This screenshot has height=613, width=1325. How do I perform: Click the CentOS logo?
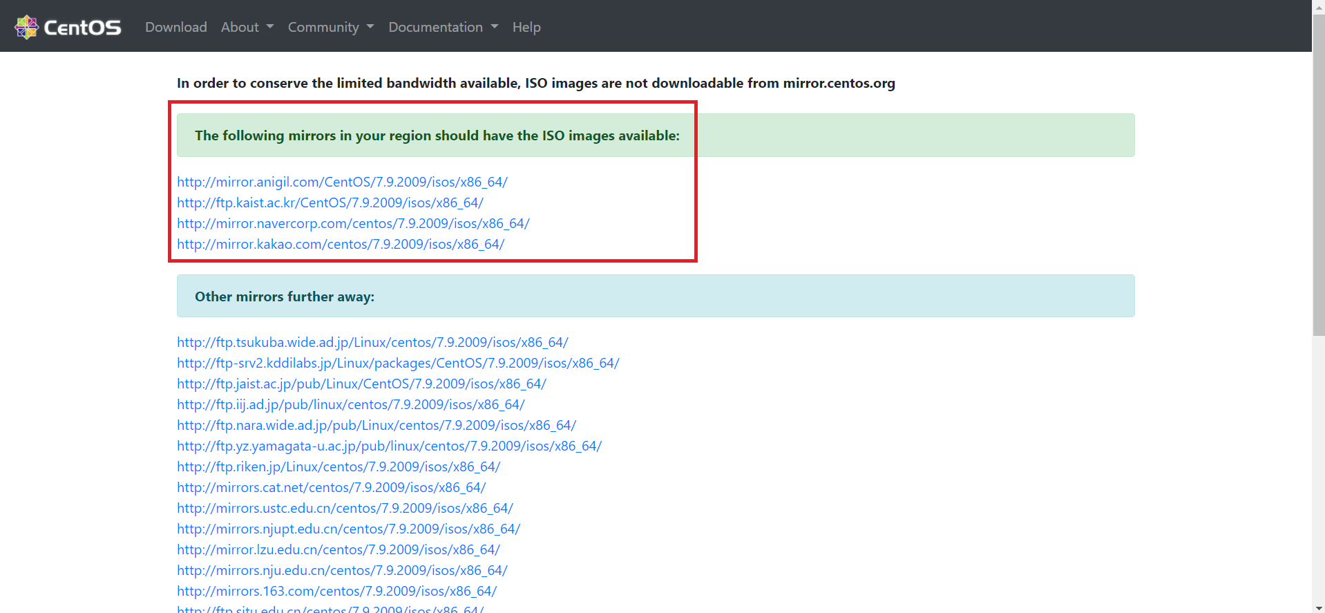click(68, 27)
